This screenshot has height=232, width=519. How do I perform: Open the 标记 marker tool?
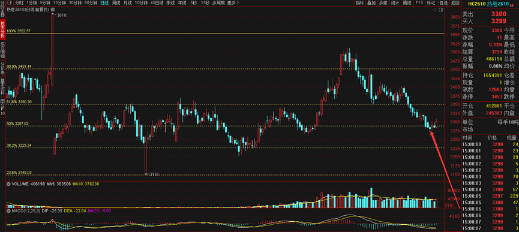click(x=431, y=2)
